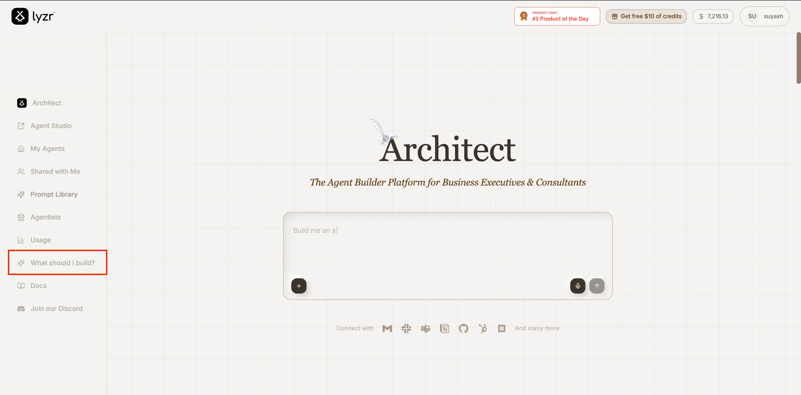The width and height of the screenshot is (801, 395).
Task: Select What should I build?
Action: click(x=57, y=263)
